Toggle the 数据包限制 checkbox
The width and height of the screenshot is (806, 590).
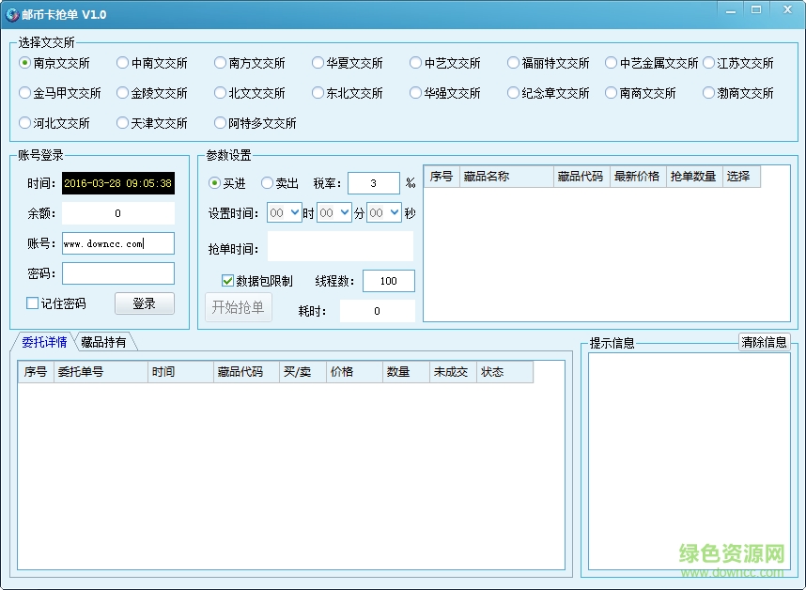pyautogui.click(x=226, y=279)
